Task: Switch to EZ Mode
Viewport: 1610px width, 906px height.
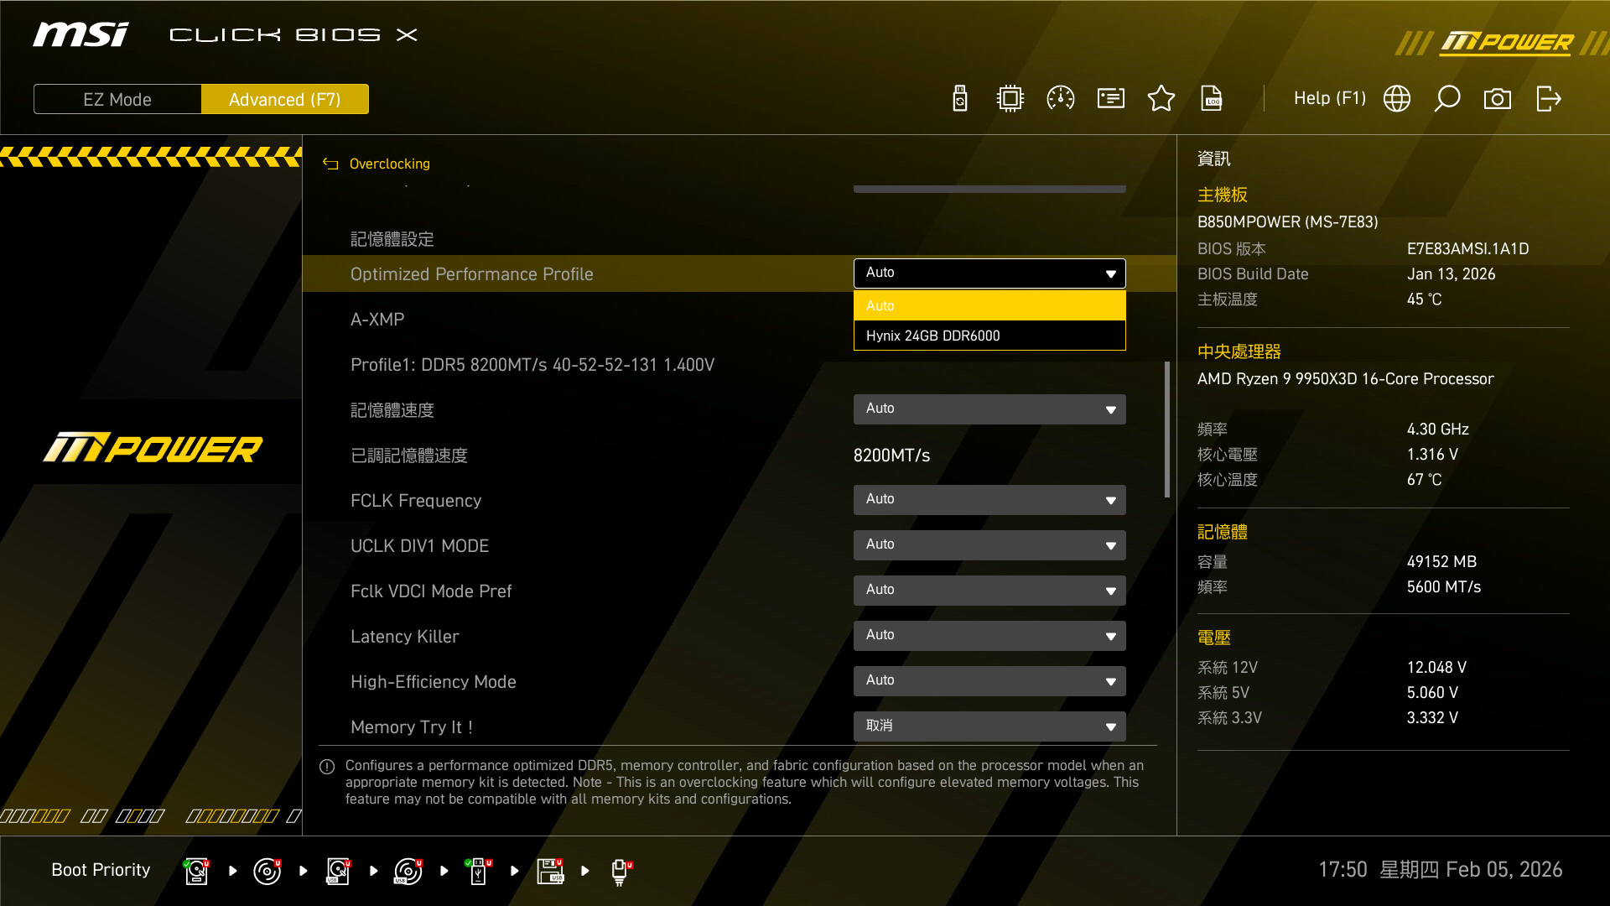Action: 117,99
